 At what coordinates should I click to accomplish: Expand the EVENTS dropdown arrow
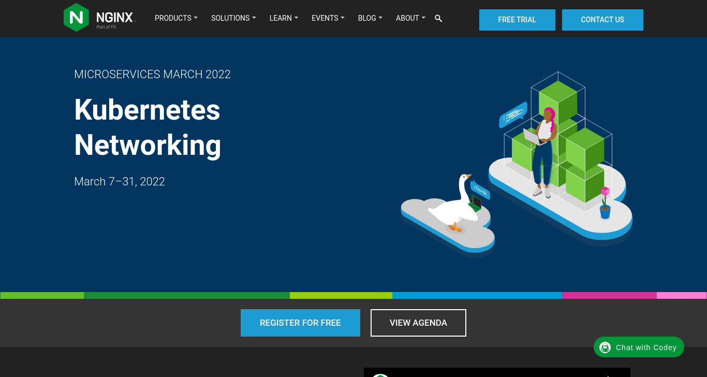coord(342,18)
